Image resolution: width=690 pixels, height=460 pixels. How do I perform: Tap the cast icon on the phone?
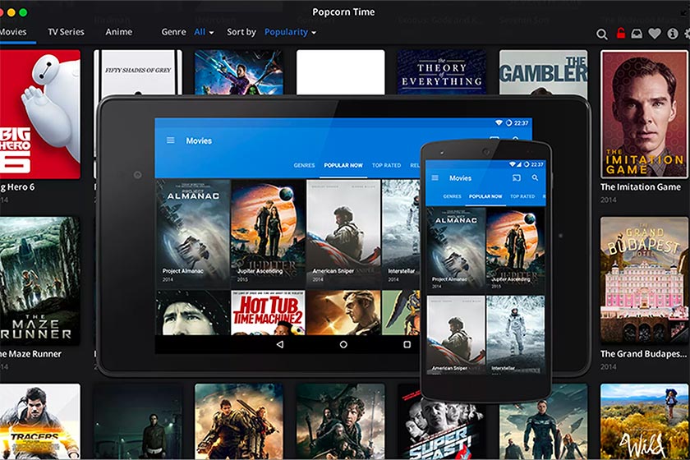(516, 177)
